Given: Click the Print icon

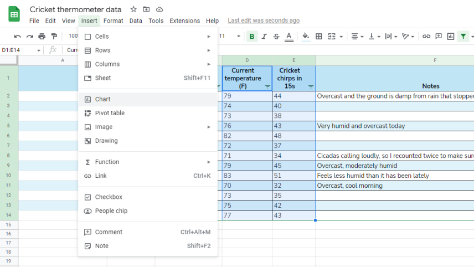Looking at the screenshot, I should point(42,37).
